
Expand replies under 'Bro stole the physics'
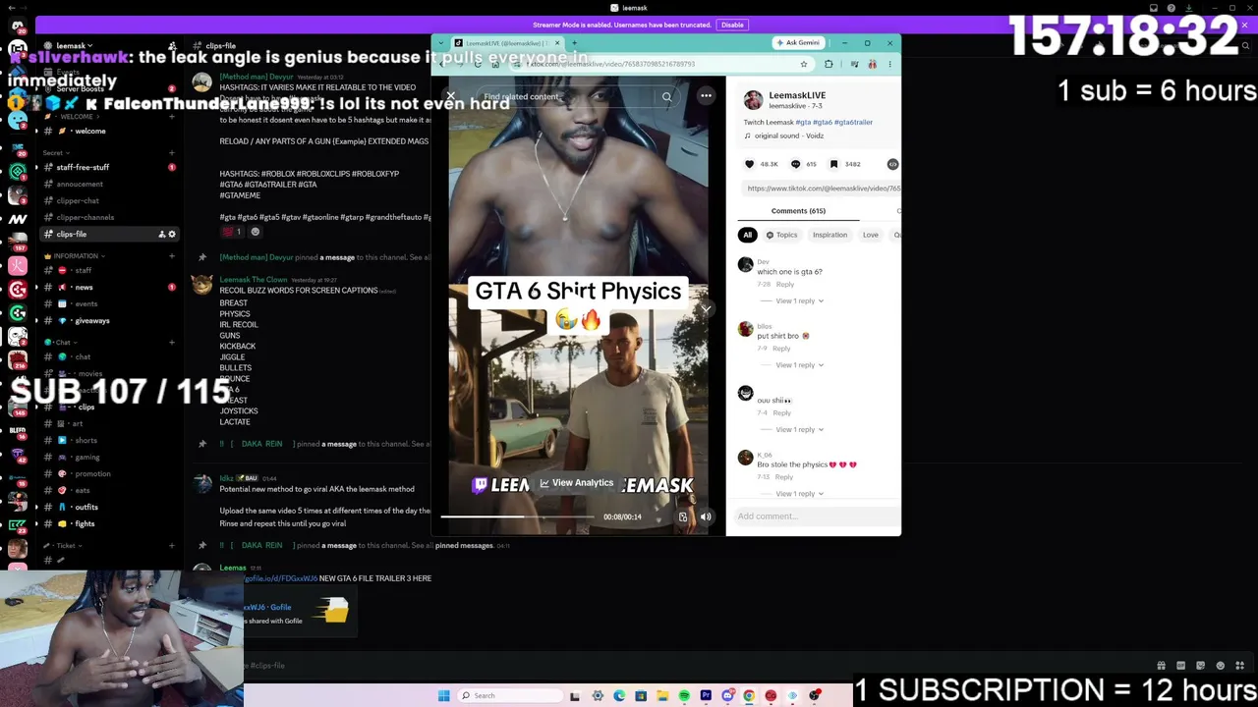point(799,494)
